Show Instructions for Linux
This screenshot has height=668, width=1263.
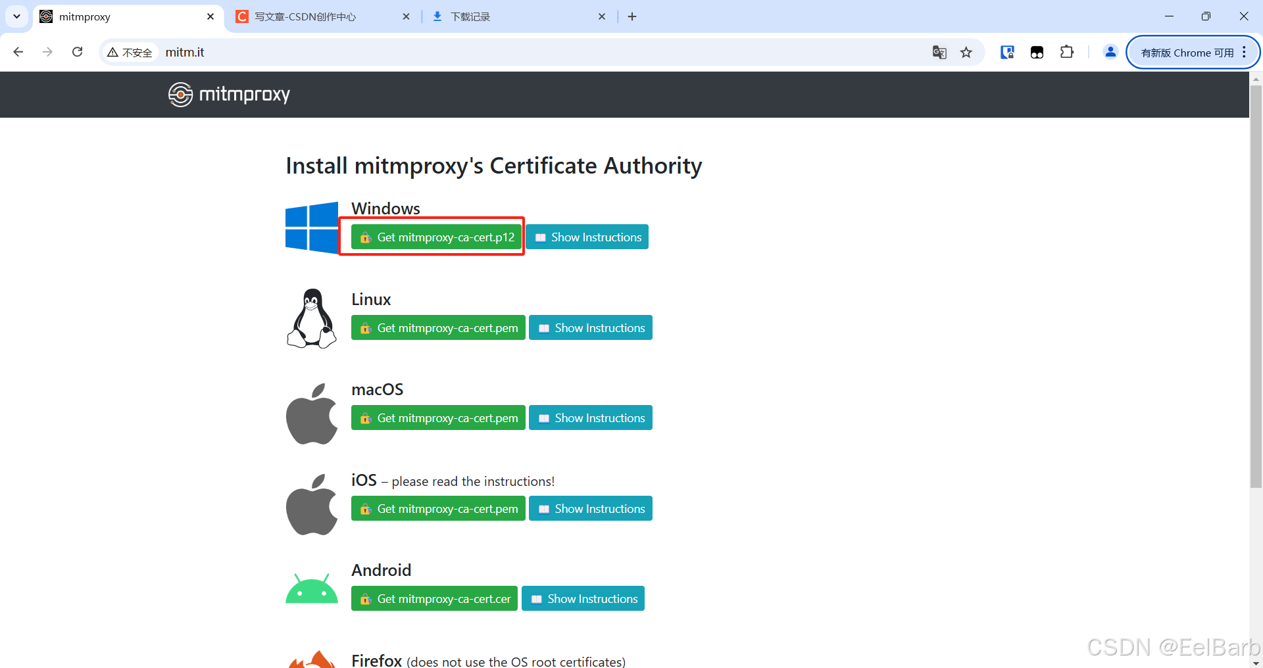tap(591, 327)
